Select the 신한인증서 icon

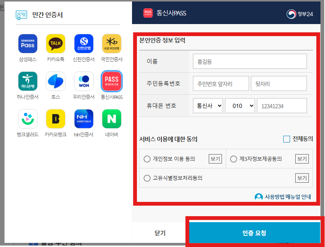(x=84, y=44)
